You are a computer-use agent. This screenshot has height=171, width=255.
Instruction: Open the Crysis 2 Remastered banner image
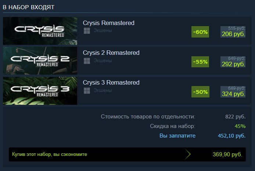click(40, 61)
